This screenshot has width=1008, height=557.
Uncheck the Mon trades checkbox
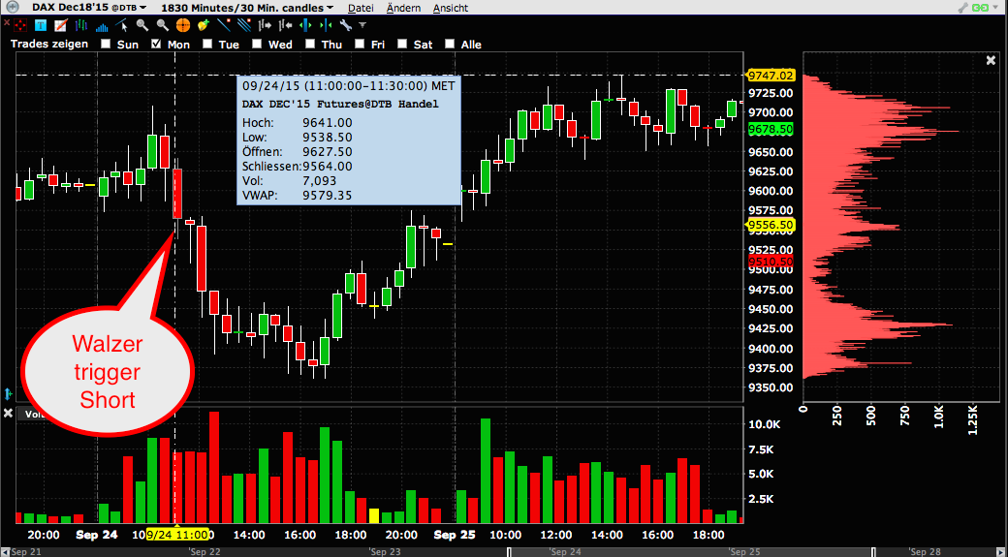[156, 44]
